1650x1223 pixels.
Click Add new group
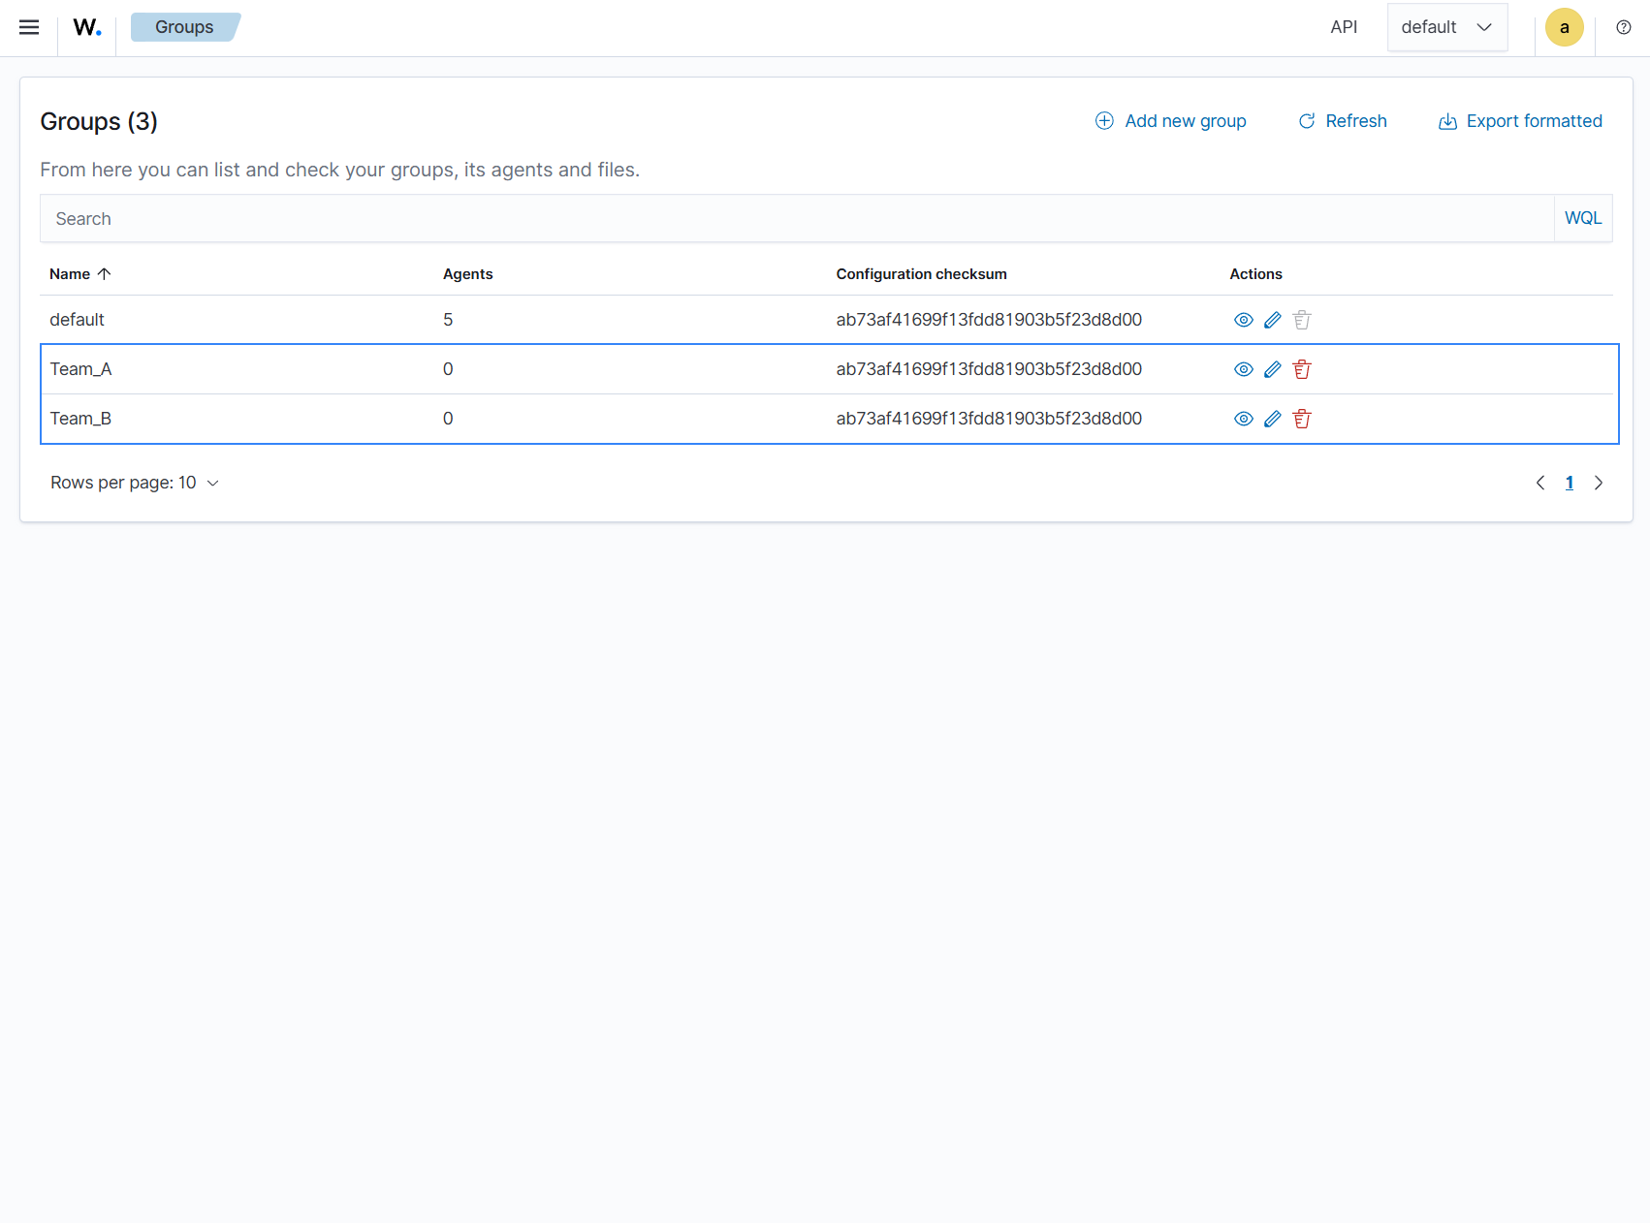1170,120
